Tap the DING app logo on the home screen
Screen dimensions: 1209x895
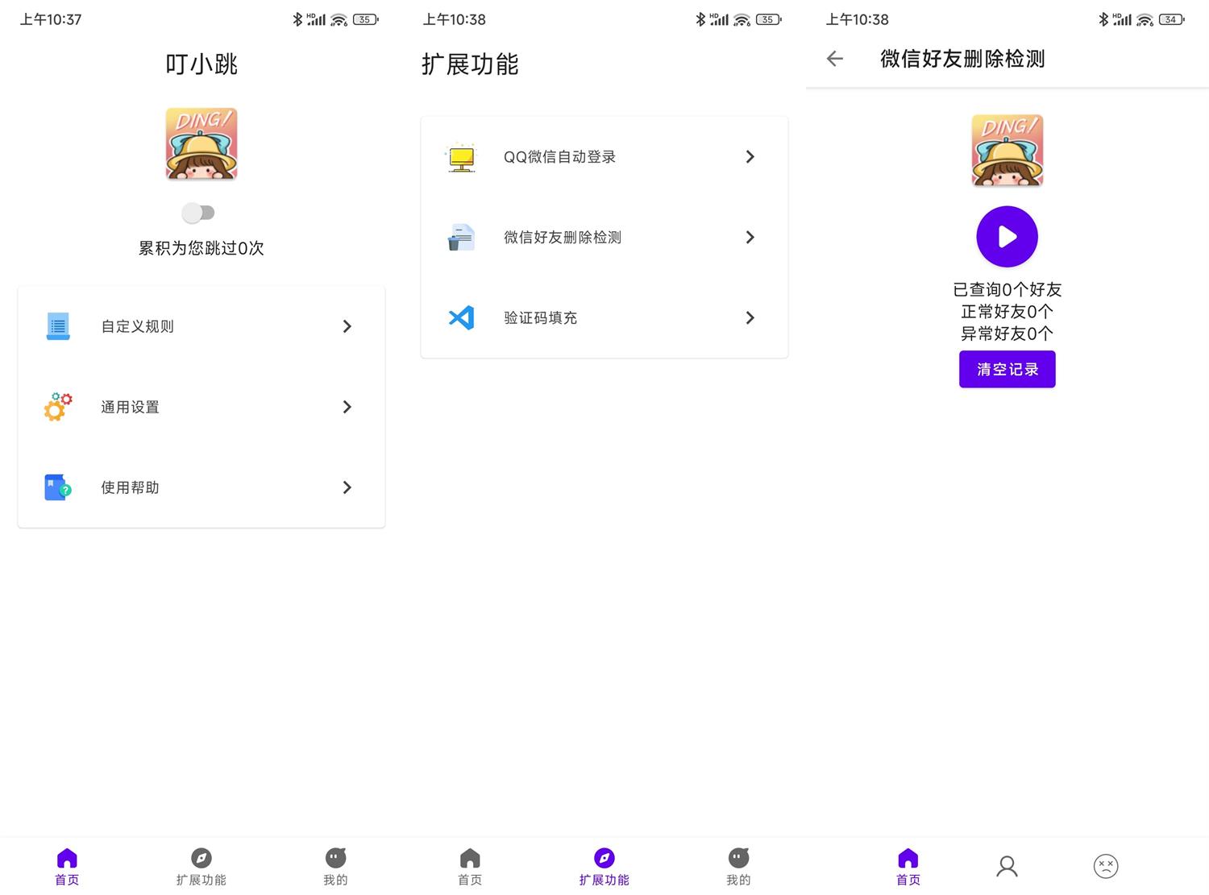(x=201, y=143)
